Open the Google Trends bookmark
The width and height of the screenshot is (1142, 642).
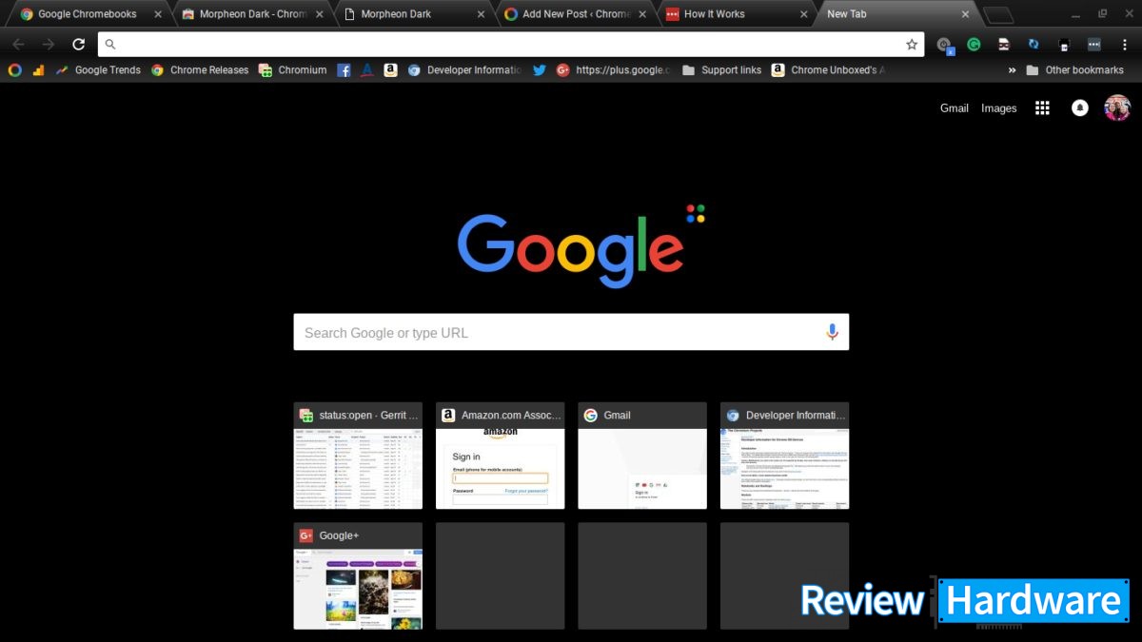[x=98, y=69]
